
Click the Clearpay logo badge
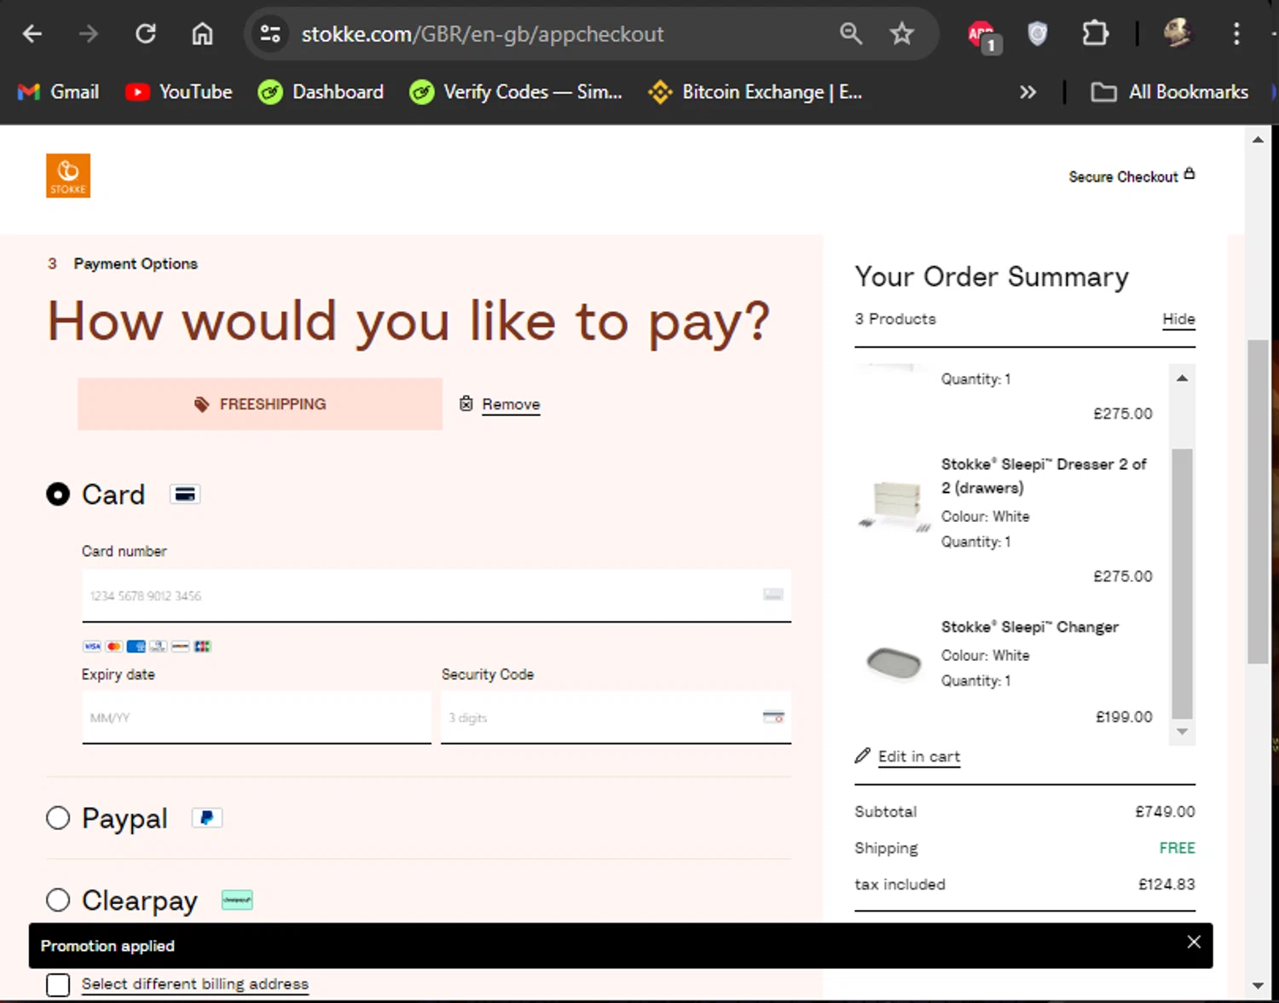237,900
